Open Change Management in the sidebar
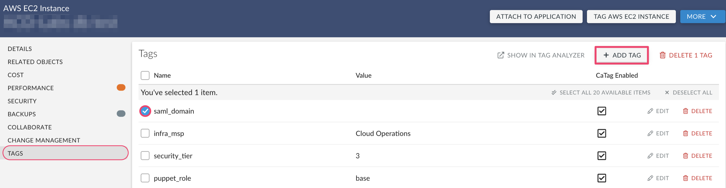The height and width of the screenshot is (188, 726). pos(44,140)
